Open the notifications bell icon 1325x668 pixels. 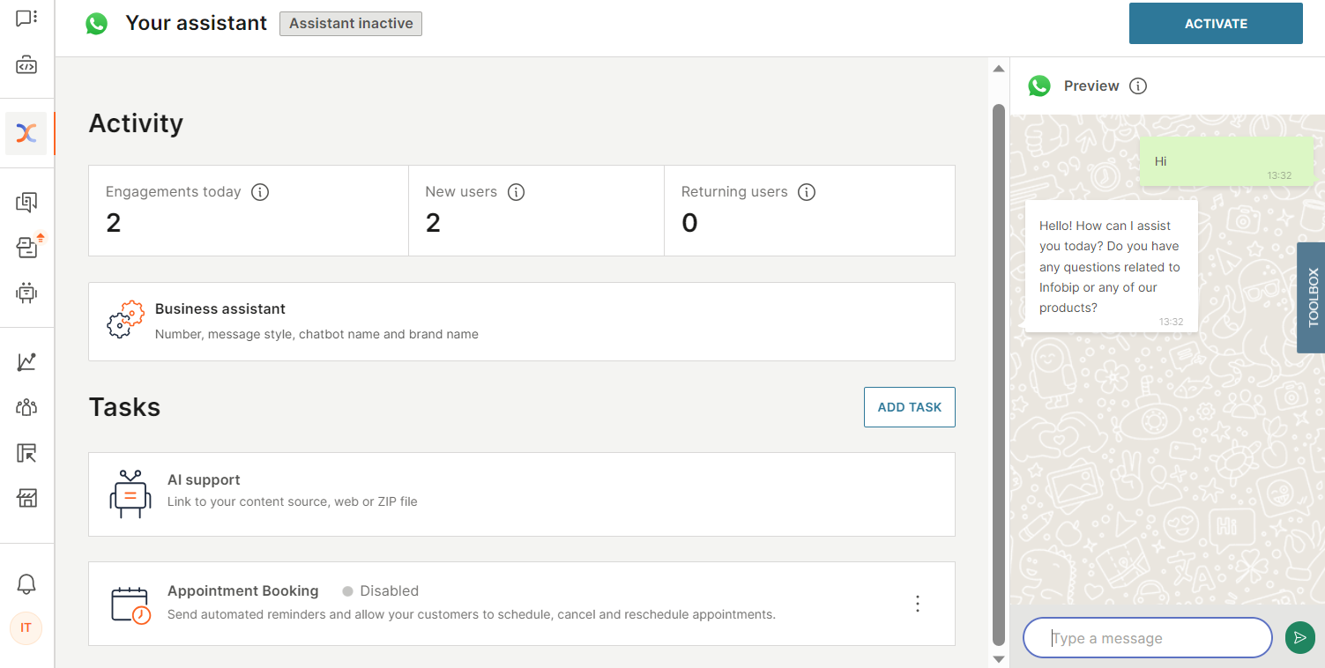tap(26, 583)
